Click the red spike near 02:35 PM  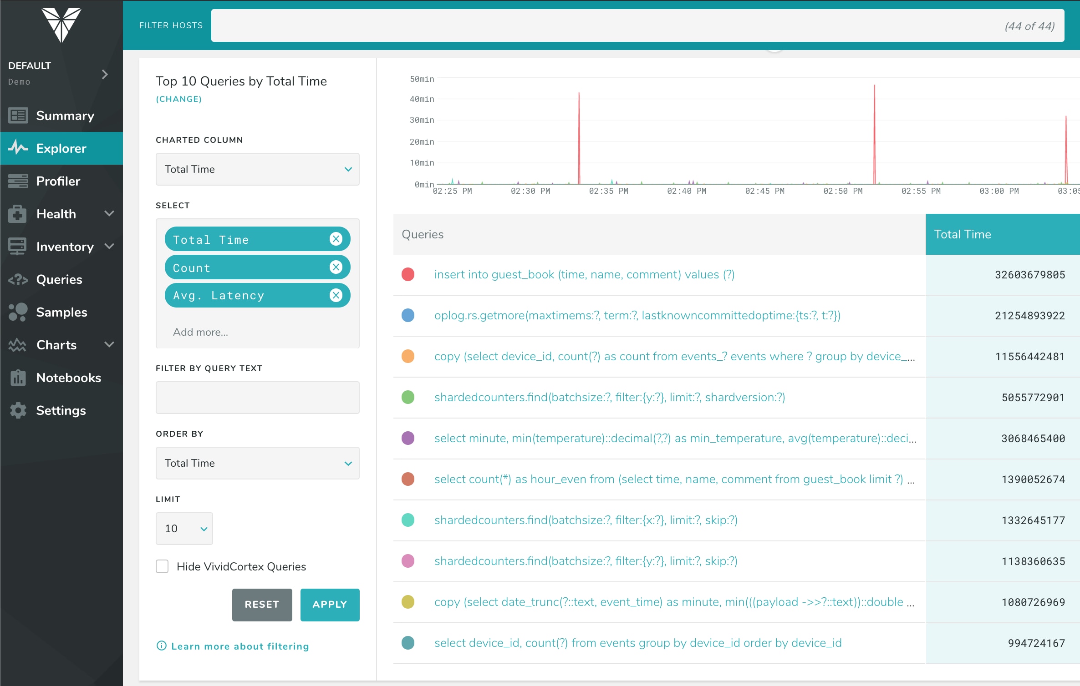(579, 138)
